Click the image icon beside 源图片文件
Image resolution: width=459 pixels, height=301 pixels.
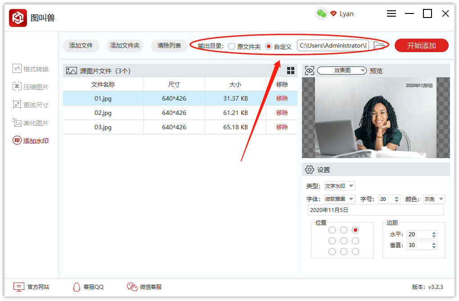pos(72,71)
